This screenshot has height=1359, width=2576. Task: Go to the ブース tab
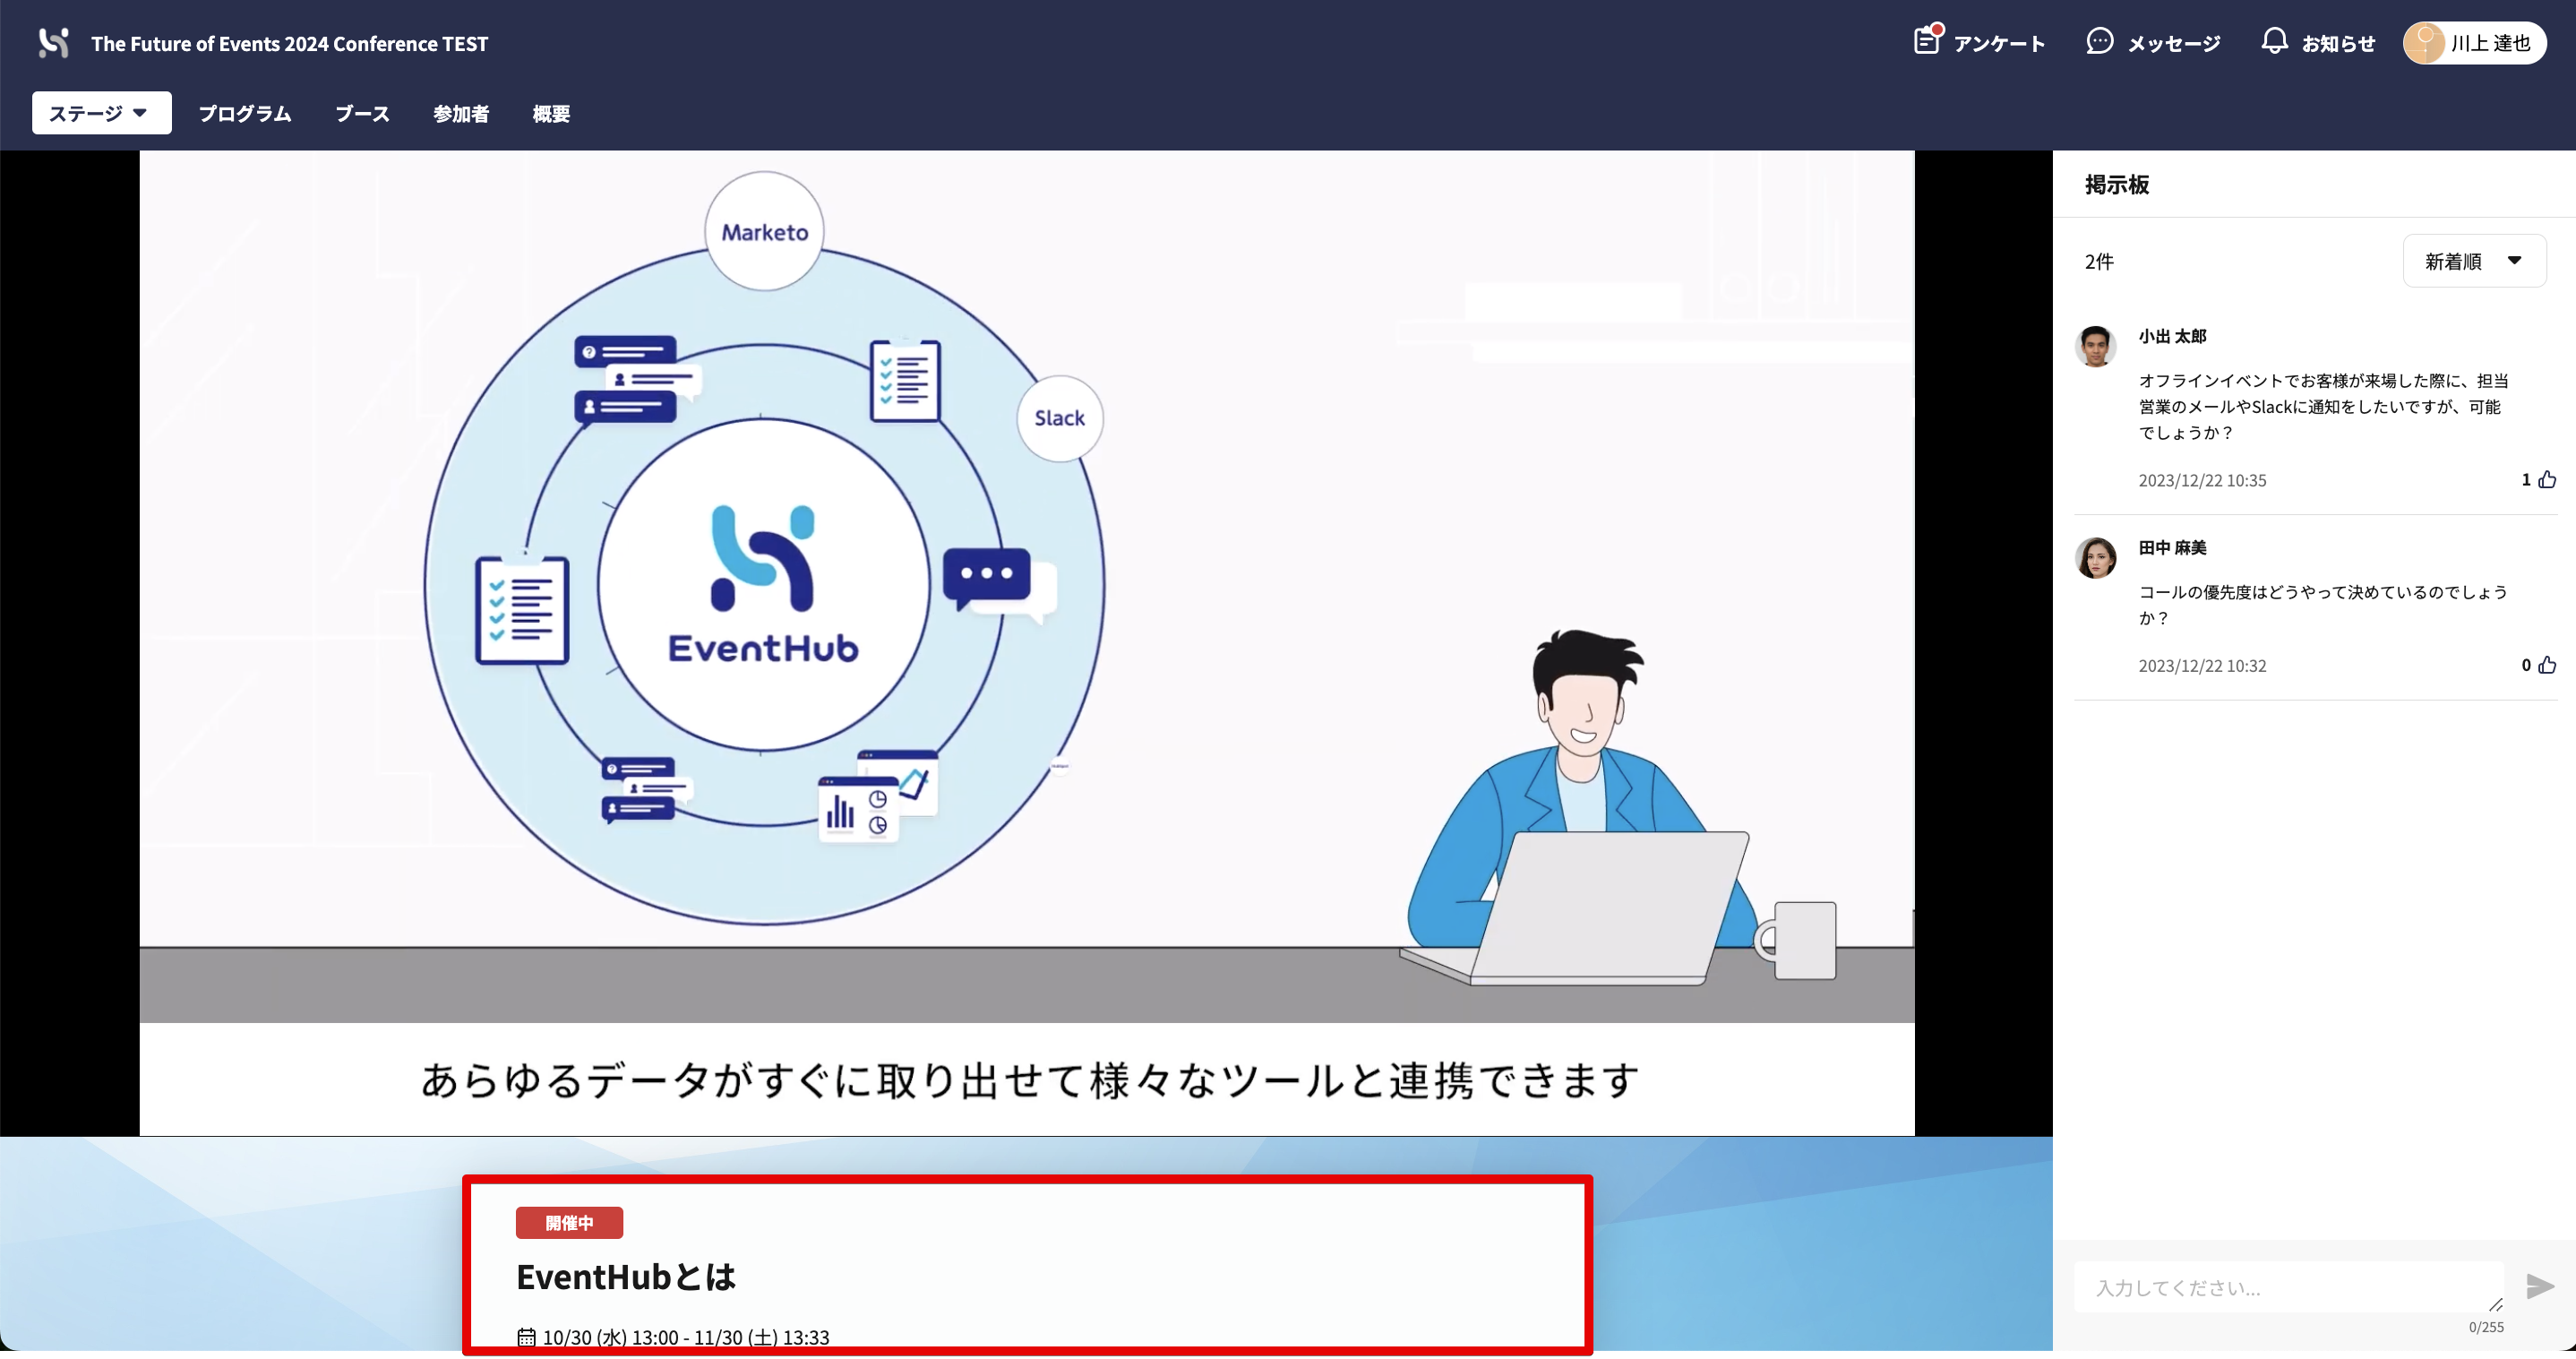(362, 114)
